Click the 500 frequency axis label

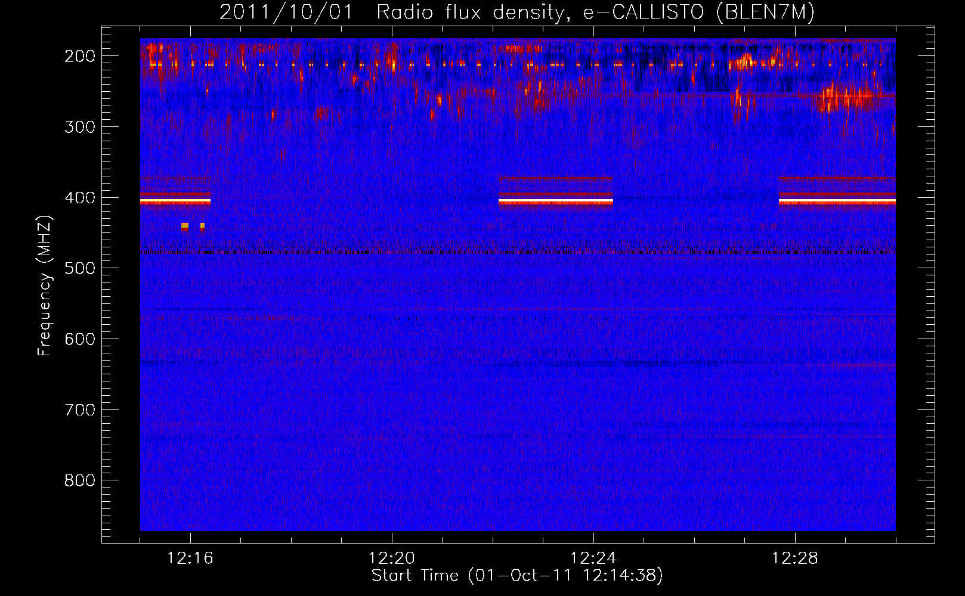(x=80, y=268)
